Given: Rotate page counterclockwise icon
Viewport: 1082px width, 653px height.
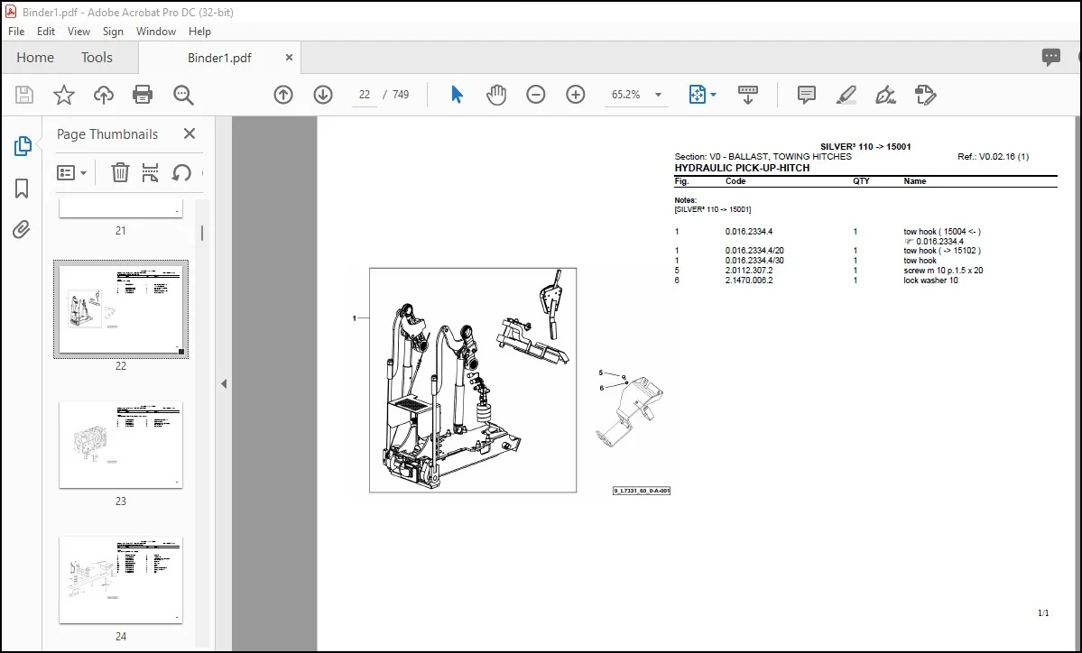Looking at the screenshot, I should (x=181, y=172).
